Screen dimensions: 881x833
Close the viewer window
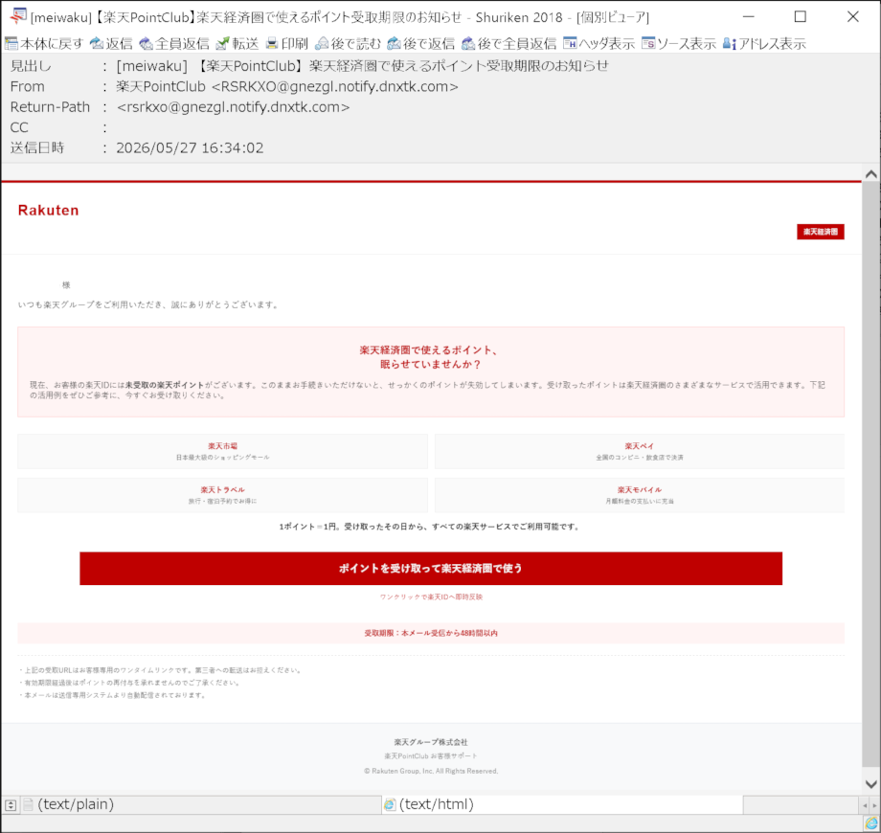(853, 16)
